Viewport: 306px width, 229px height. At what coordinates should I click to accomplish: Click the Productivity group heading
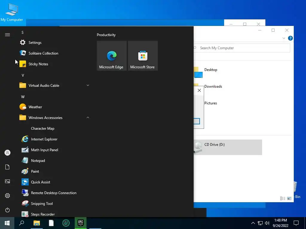point(106,35)
